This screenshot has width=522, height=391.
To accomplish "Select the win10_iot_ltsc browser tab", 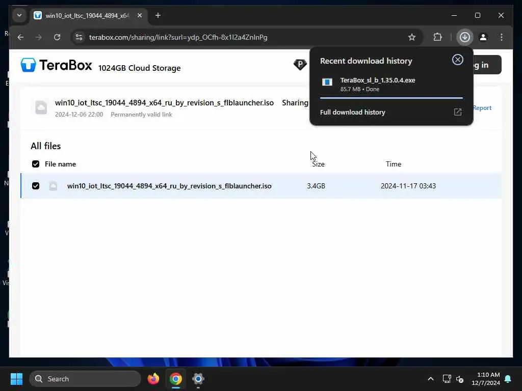I will point(87,16).
